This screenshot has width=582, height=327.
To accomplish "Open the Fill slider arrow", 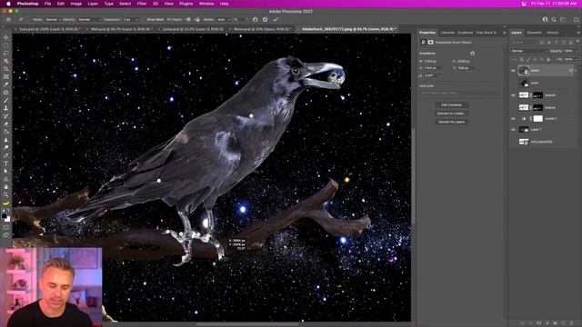I will 577,59.
